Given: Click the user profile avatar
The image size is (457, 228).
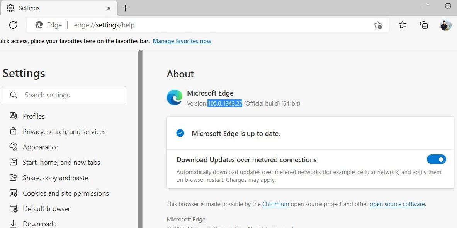Looking at the screenshot, I should pos(445,25).
